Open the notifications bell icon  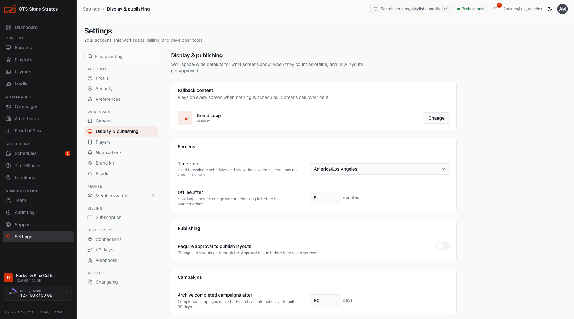[495, 9]
